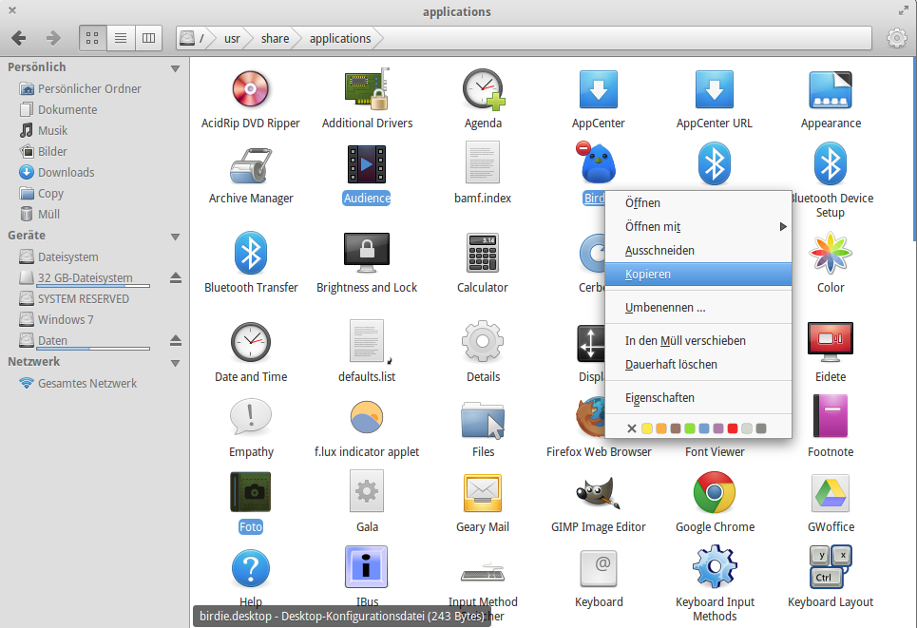Apply the purple color label
This screenshot has width=917, height=628.
click(x=718, y=428)
